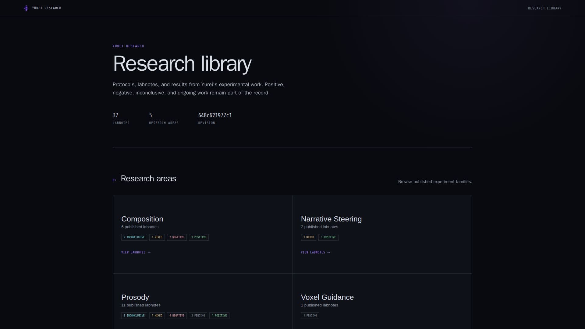Click the 5 research areas count
The height and width of the screenshot is (329, 585).
(x=151, y=115)
